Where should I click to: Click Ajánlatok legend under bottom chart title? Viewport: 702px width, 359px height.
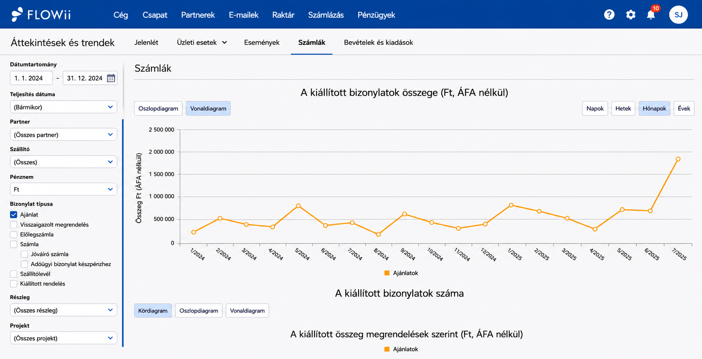[x=401, y=349]
